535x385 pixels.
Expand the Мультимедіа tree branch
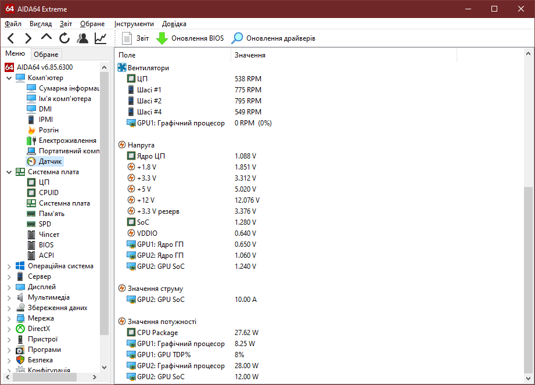(x=9, y=298)
